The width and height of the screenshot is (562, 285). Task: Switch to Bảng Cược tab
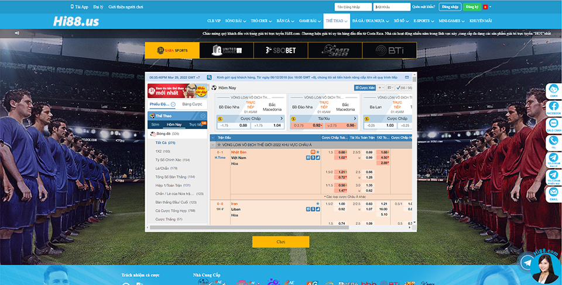(192, 105)
